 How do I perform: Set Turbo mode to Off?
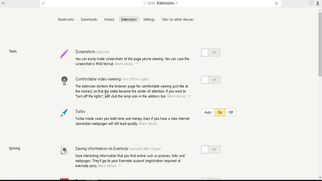click(230, 113)
